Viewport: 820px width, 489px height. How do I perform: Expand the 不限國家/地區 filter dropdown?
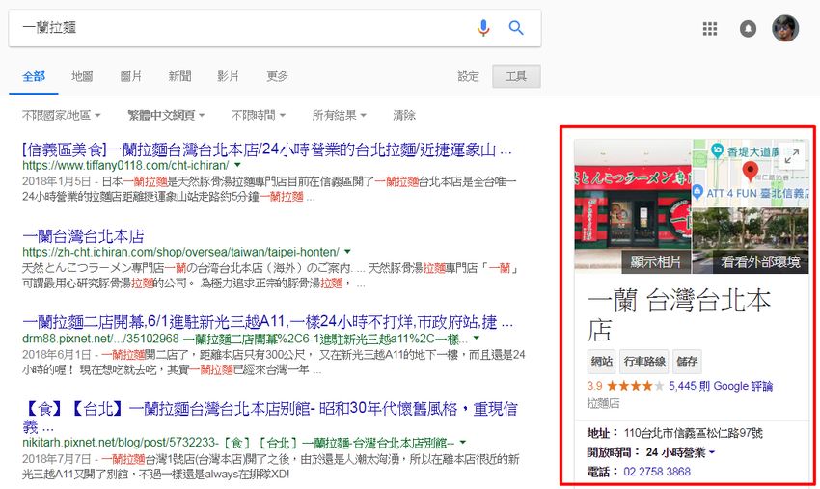(x=61, y=115)
